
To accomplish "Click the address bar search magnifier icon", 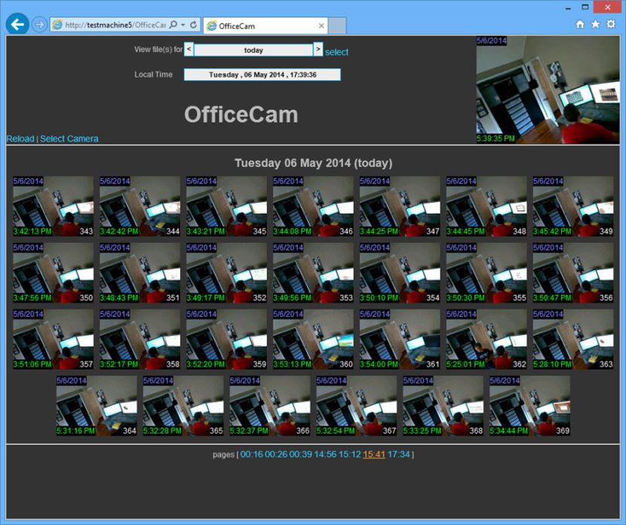I will [x=173, y=25].
